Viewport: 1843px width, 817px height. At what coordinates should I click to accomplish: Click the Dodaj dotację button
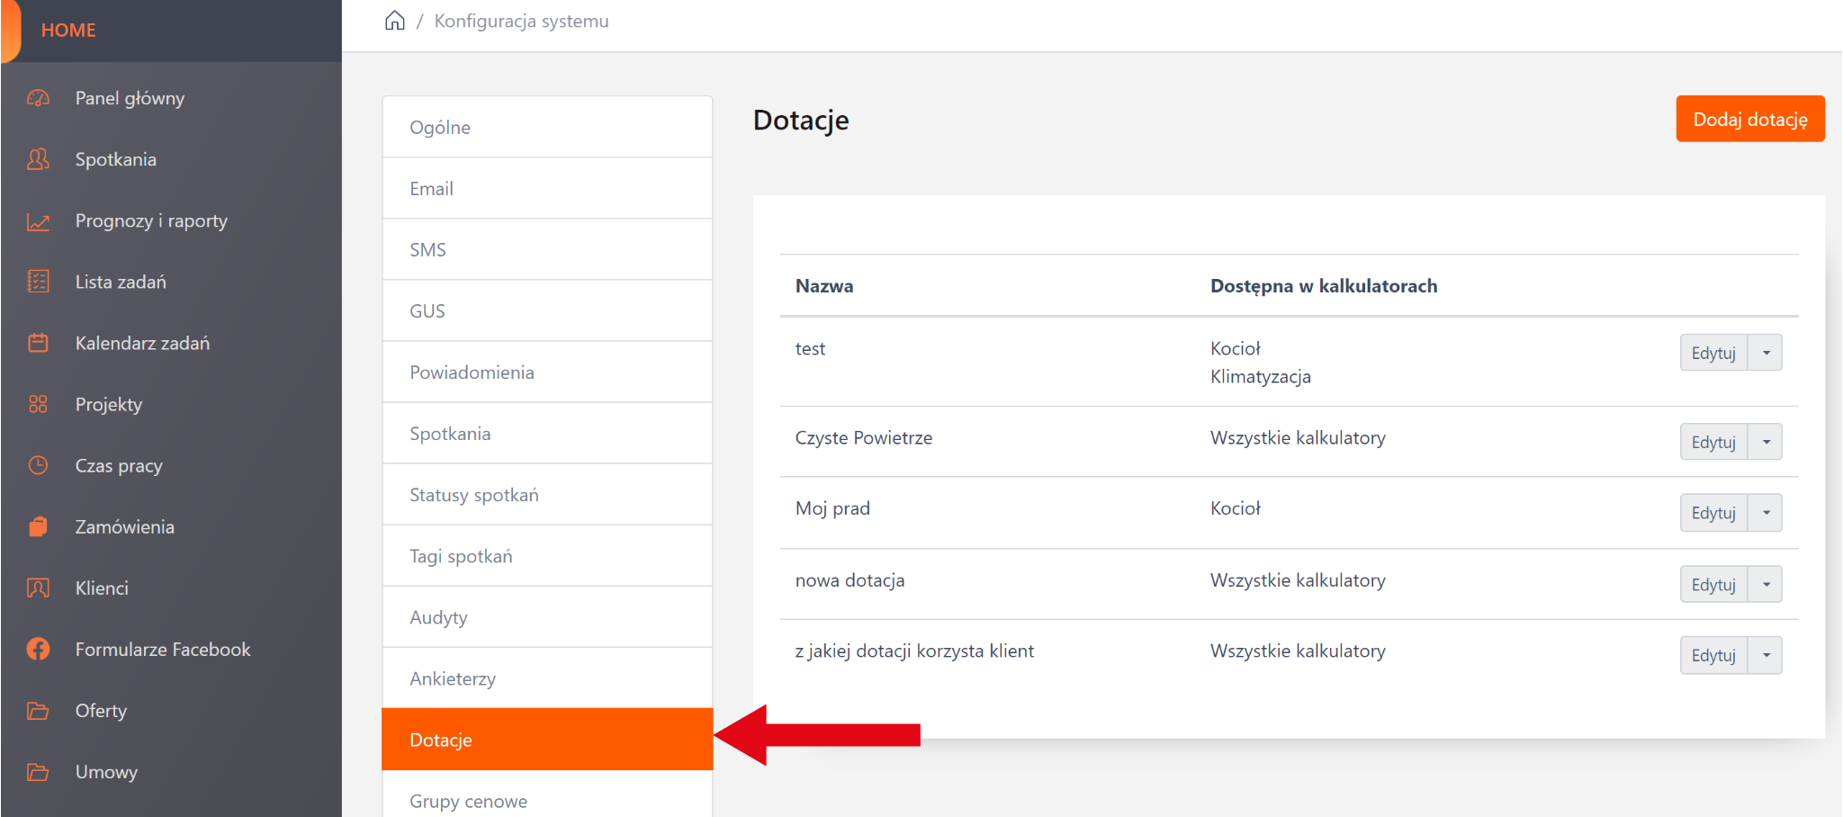click(1749, 120)
